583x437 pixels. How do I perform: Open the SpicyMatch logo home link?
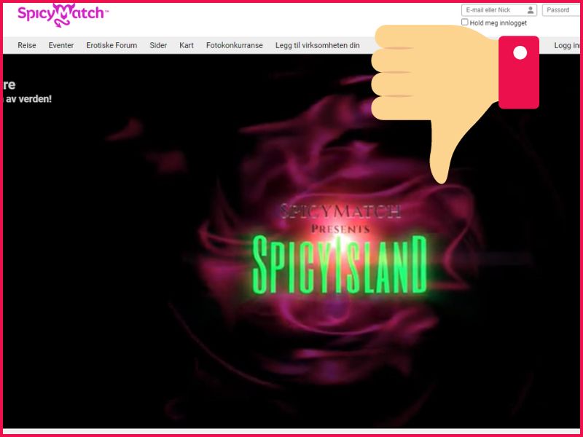[x=63, y=15]
